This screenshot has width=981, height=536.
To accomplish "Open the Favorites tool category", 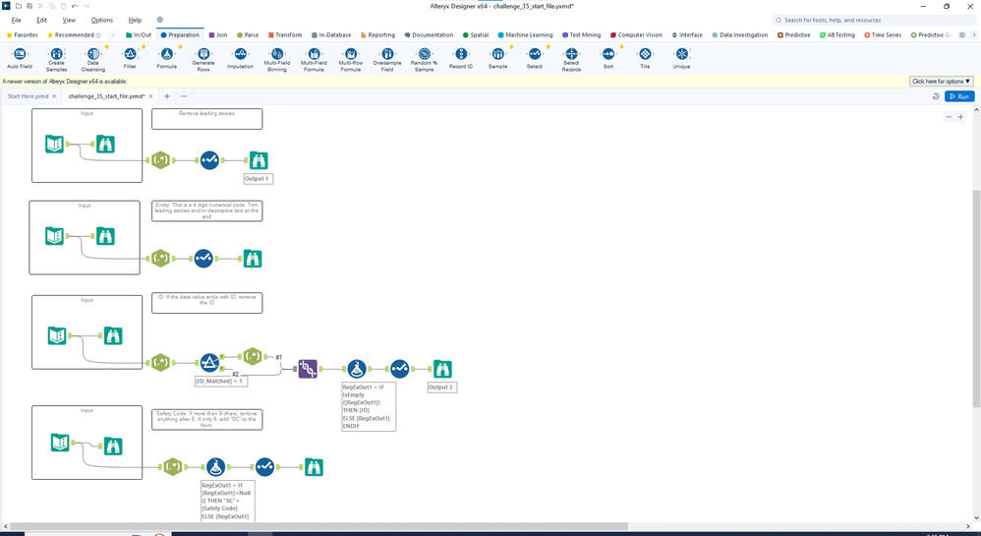I will click(22, 35).
